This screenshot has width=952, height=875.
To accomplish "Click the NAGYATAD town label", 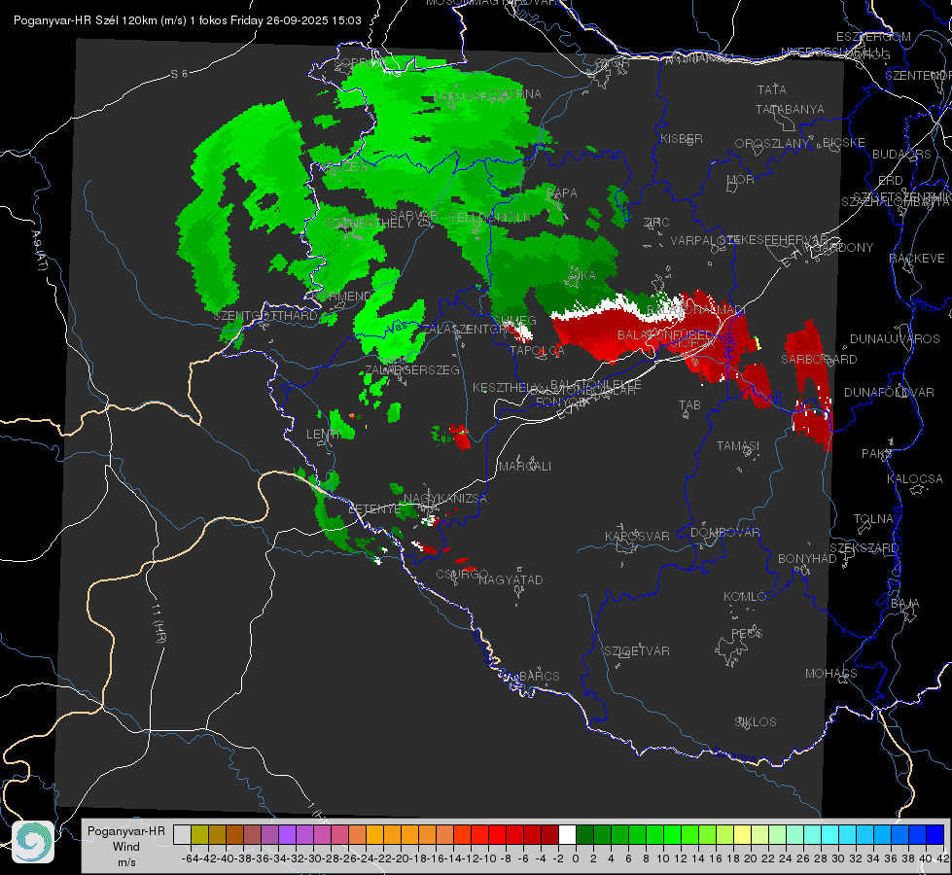I will click(x=511, y=579).
